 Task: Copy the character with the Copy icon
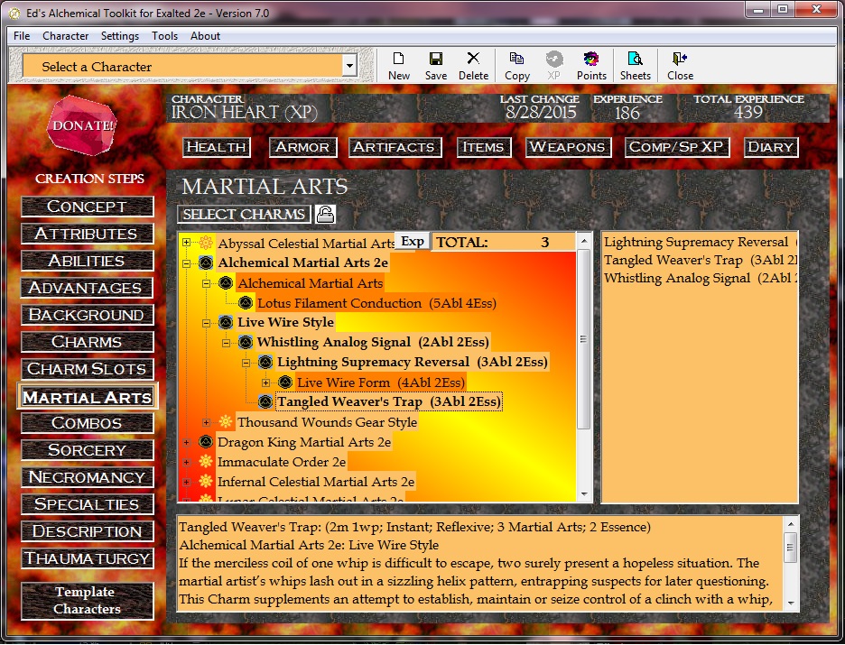(516, 66)
